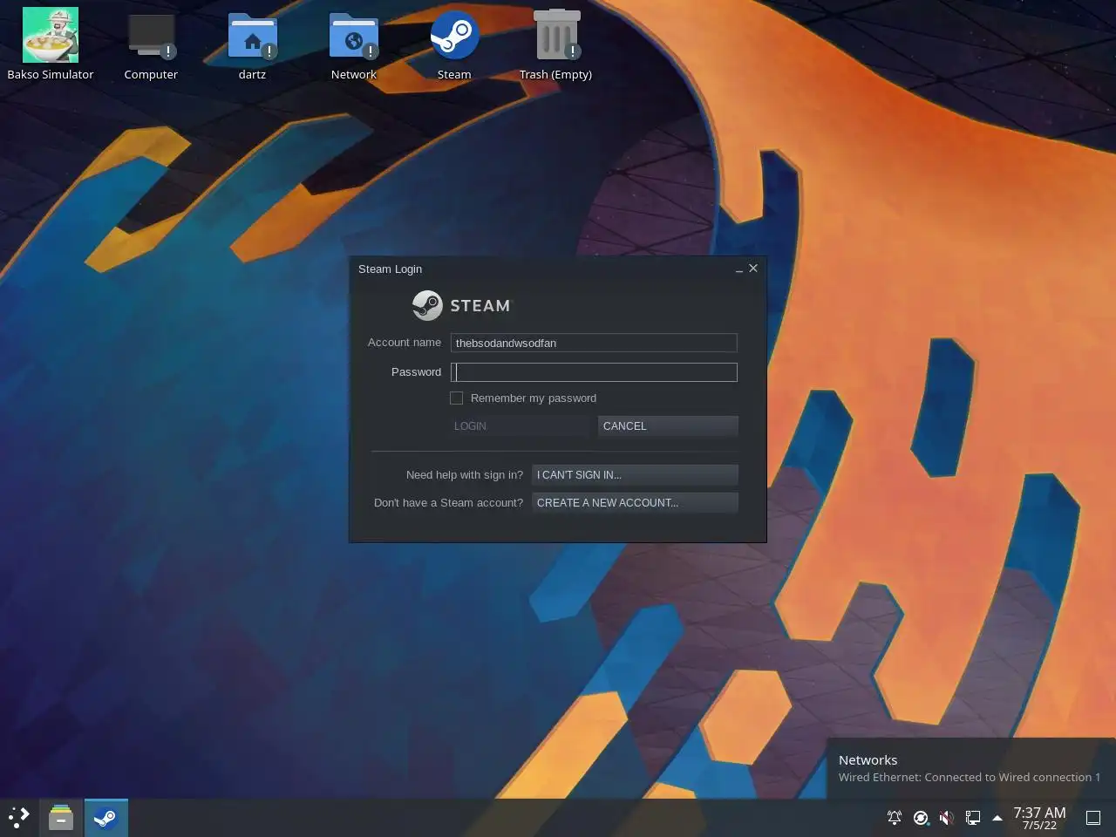Image resolution: width=1116 pixels, height=837 pixels.
Task: Click CREATE A NEW ACCOUNT button
Action: click(x=635, y=502)
